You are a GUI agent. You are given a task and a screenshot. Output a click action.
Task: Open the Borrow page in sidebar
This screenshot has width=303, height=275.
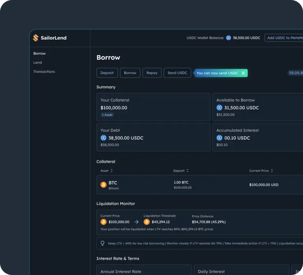[39, 54]
